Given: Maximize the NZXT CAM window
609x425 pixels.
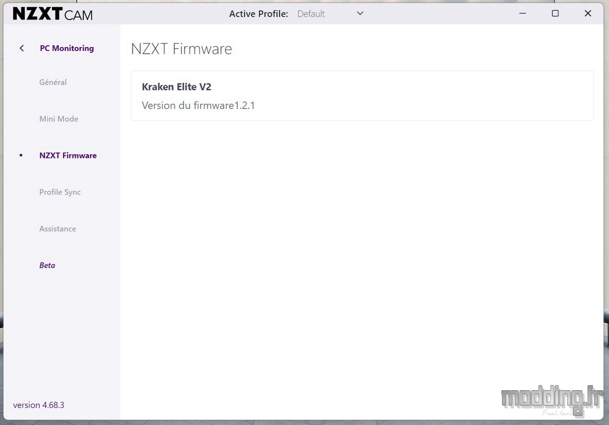Looking at the screenshot, I should (x=555, y=13).
